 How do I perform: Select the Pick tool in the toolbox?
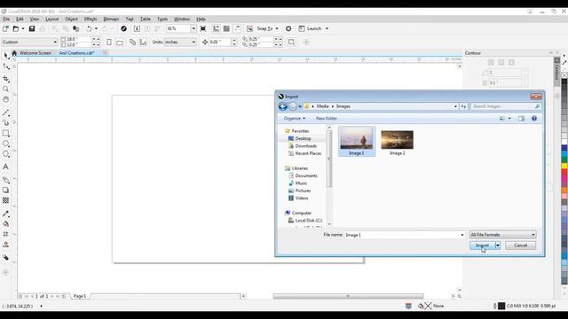[6, 55]
